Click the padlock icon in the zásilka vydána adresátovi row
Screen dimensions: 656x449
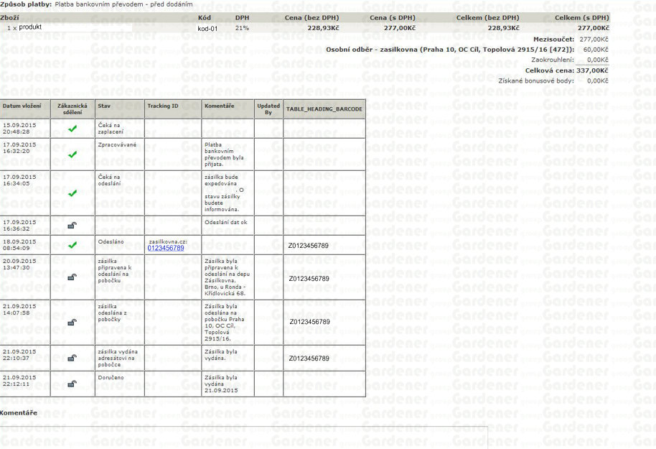point(72,357)
